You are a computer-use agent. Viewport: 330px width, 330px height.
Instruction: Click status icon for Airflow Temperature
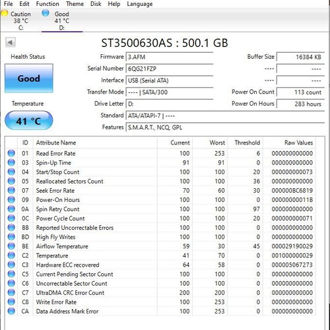click(x=11, y=246)
